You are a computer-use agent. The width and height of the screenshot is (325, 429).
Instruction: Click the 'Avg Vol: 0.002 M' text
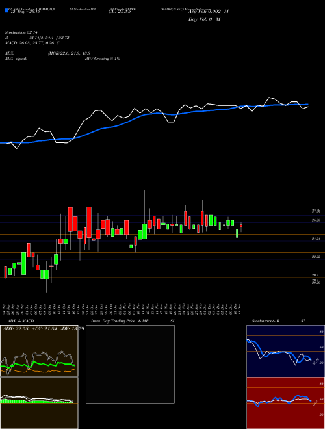click(x=209, y=12)
